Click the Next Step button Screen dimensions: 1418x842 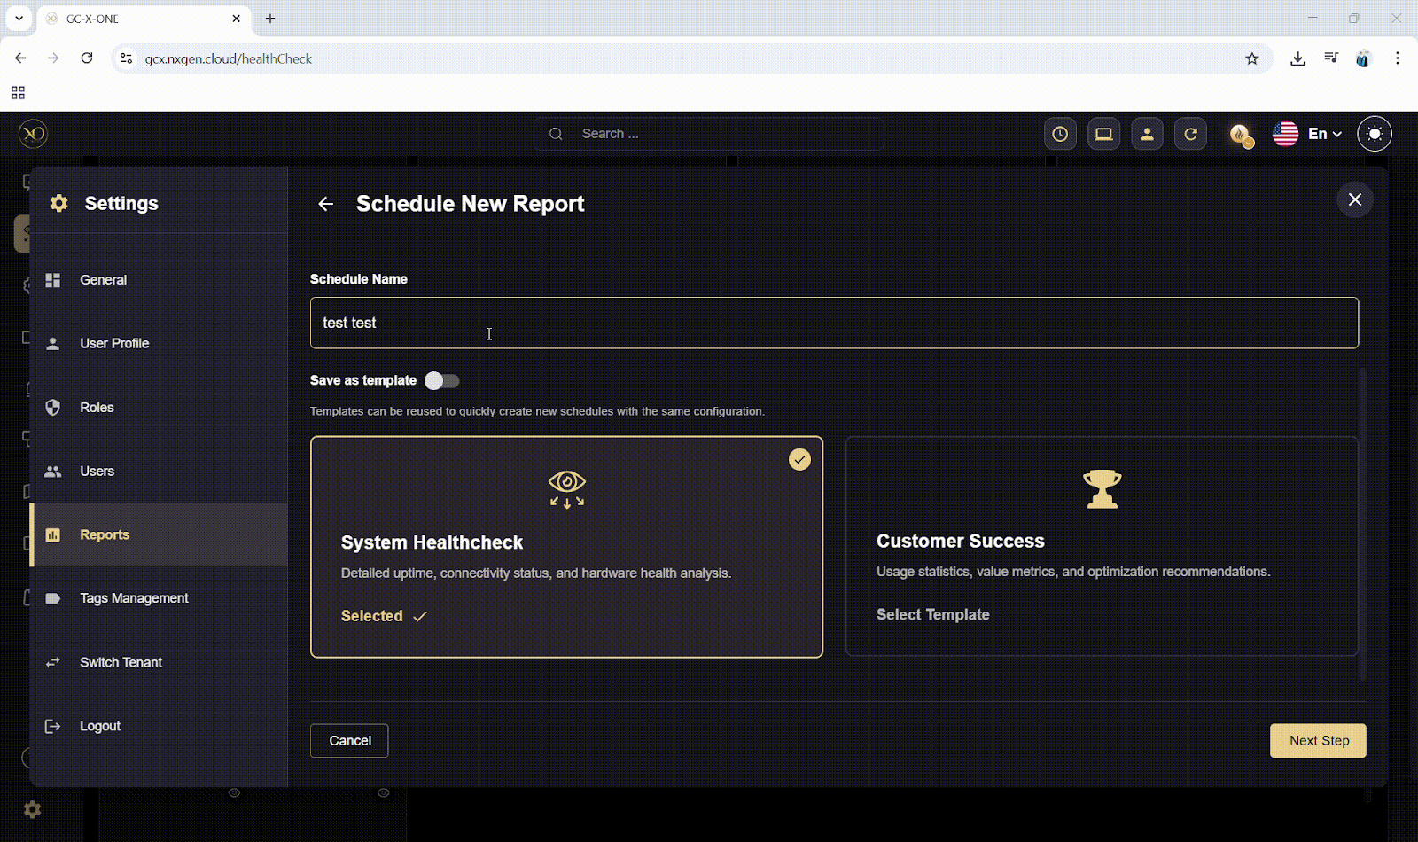pos(1318,741)
